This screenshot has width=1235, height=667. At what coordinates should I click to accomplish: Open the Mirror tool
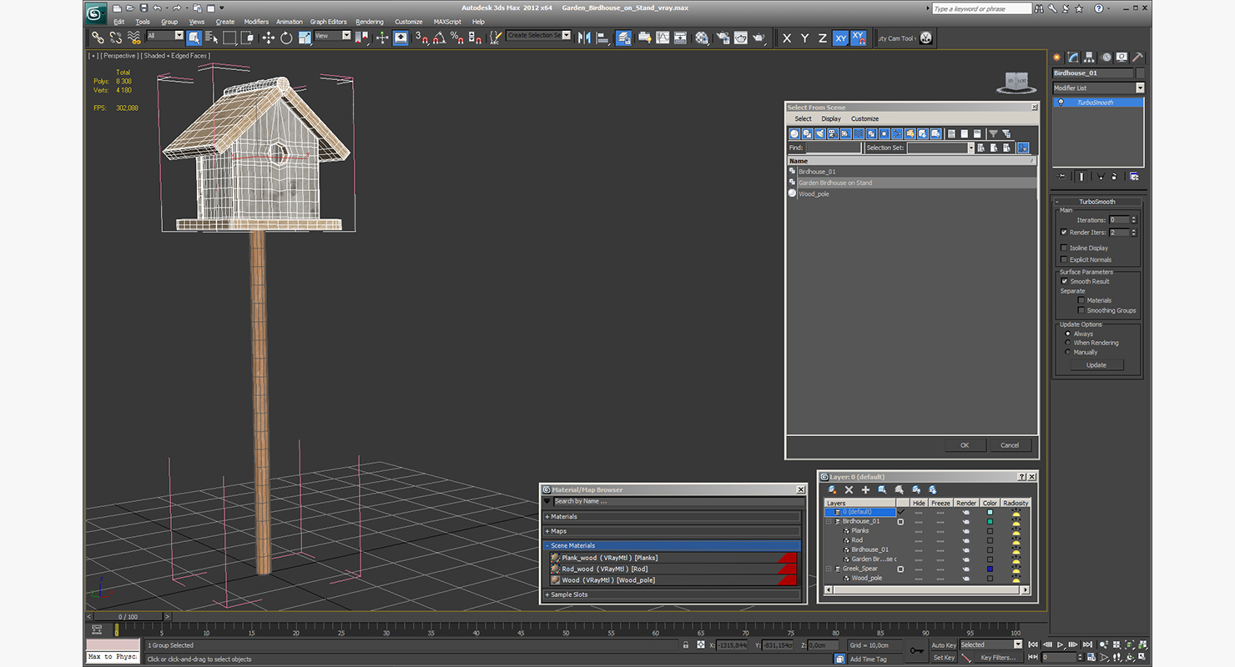click(x=583, y=38)
